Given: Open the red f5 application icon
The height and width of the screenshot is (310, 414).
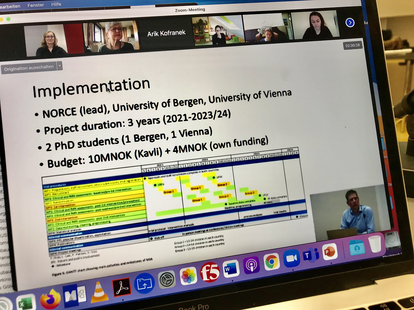Looking at the screenshot, I should (x=210, y=272).
